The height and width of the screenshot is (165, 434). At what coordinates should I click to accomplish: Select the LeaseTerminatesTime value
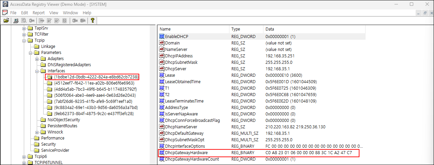coord(184,101)
